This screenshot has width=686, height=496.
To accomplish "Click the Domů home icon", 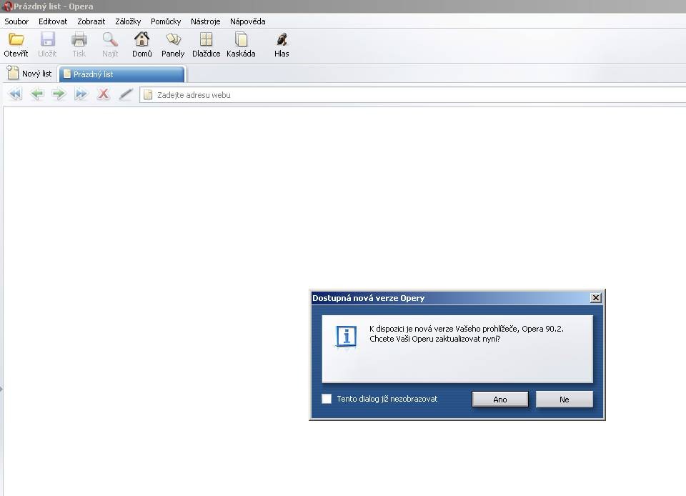I will (141, 40).
